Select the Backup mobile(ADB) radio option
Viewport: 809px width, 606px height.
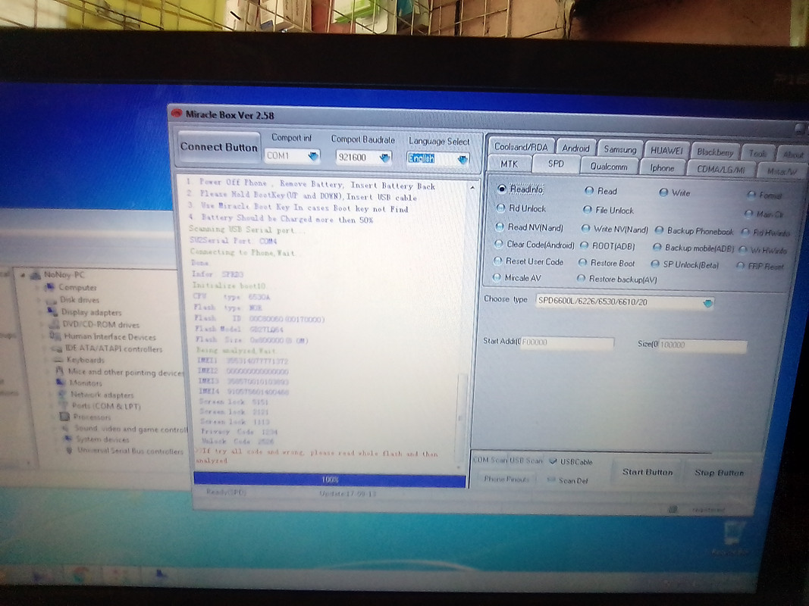click(x=693, y=248)
